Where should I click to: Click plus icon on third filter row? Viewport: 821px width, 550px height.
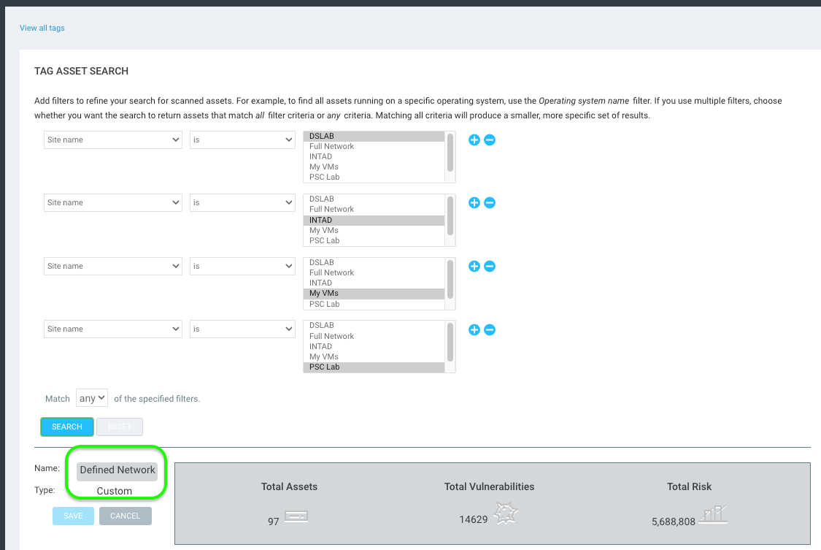point(474,266)
